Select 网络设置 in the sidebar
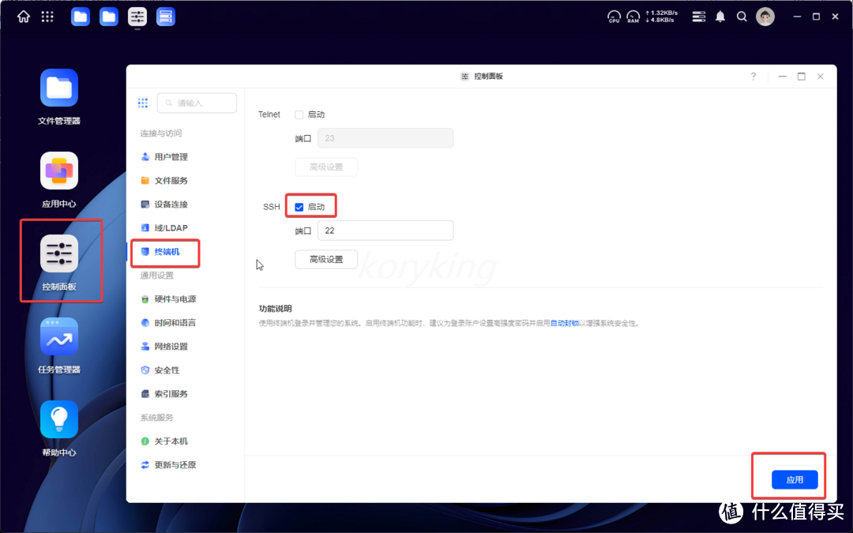 coord(172,346)
